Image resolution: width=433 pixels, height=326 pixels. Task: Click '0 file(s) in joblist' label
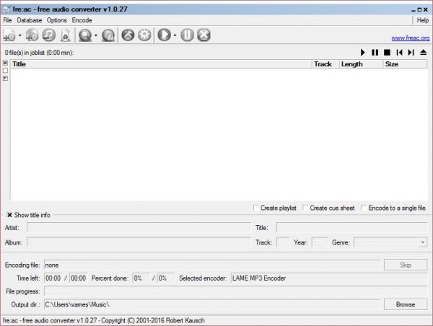tap(39, 53)
